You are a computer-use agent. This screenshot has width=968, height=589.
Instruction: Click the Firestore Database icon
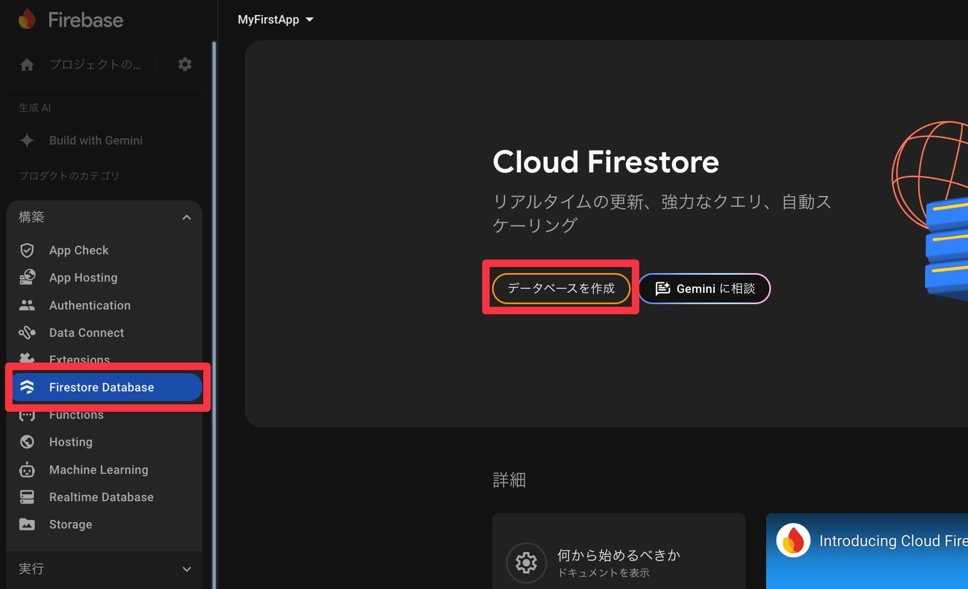tap(27, 387)
